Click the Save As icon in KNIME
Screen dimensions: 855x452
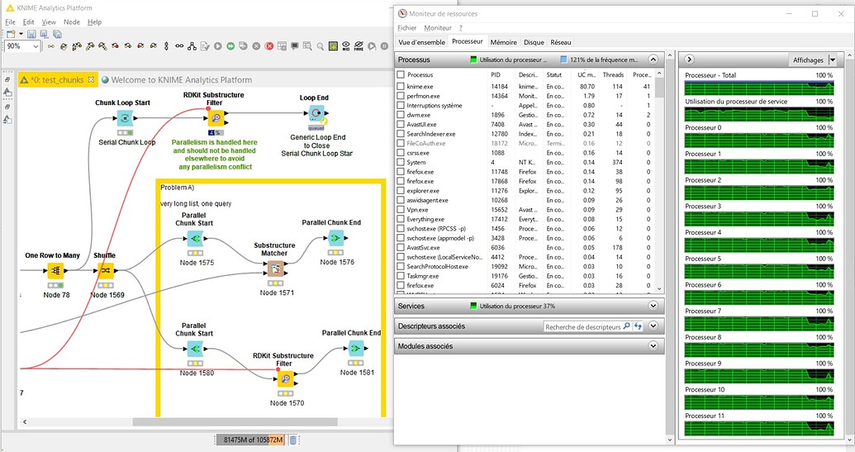tap(44, 34)
